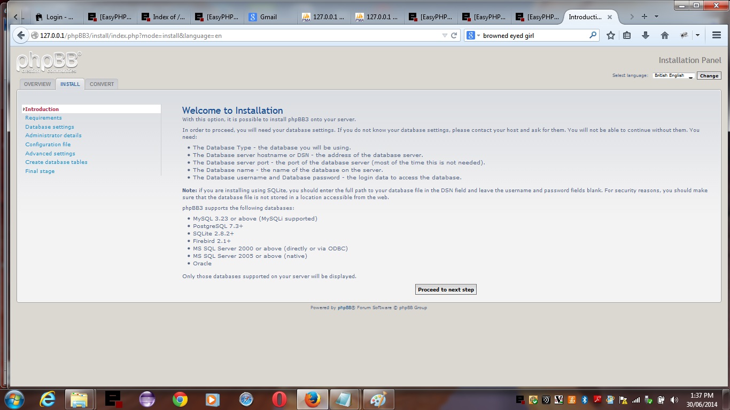Select Final stage step
730x410 pixels.
click(x=40, y=171)
